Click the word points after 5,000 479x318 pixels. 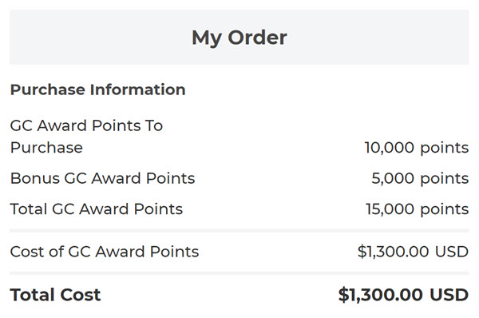click(445, 180)
